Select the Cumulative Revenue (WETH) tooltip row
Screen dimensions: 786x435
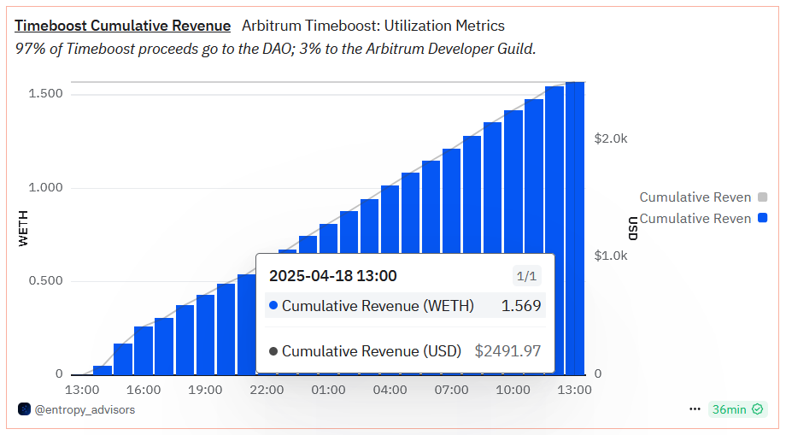click(405, 306)
